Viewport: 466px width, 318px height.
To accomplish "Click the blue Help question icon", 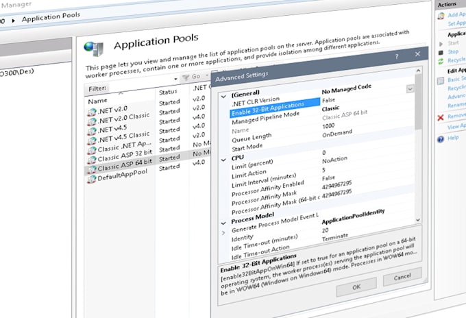I will coord(441,139).
